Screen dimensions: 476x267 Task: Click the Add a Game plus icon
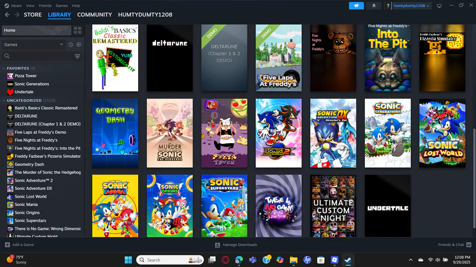coord(7,245)
